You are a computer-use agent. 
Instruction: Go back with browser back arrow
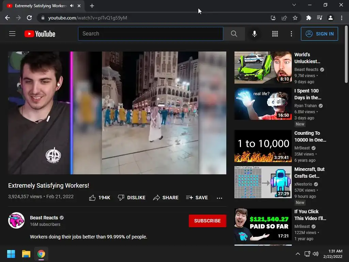[x=7, y=18]
